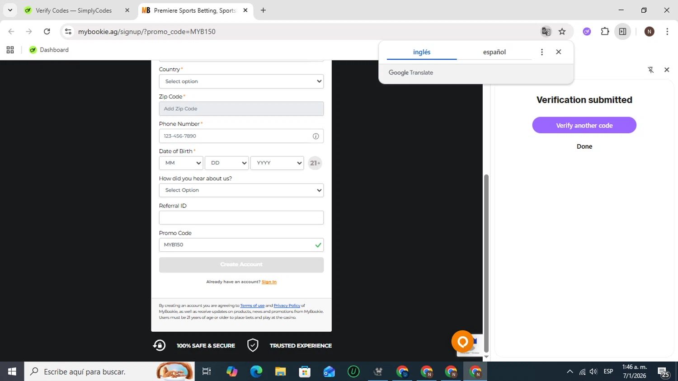This screenshot has height=381, width=678.
Task: Close the Premiere Sports Betting tab
Action: (x=245, y=10)
